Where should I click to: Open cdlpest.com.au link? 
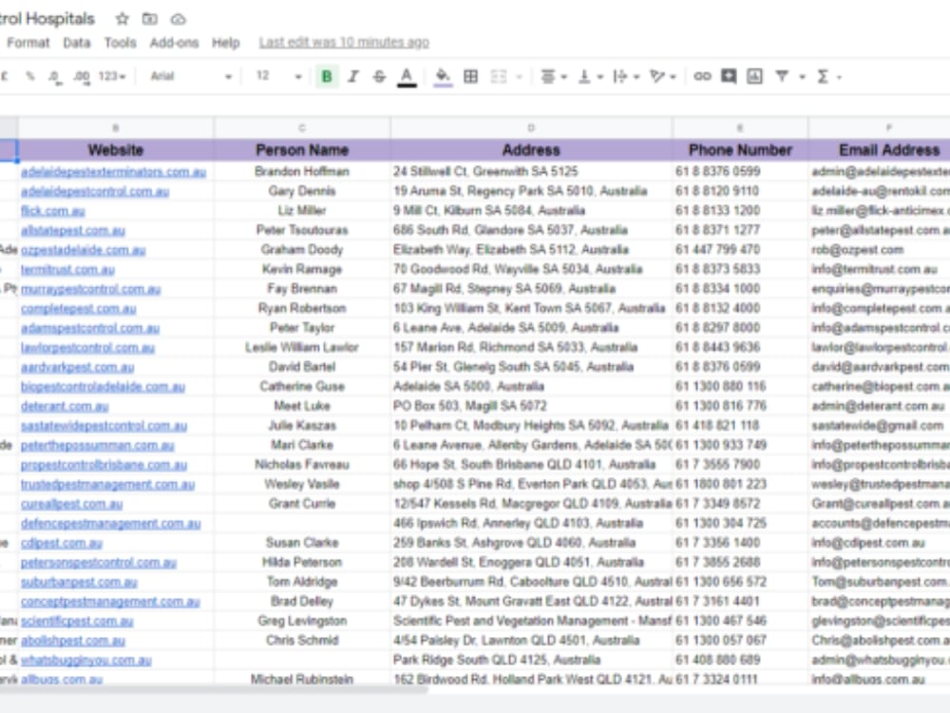click(61, 543)
